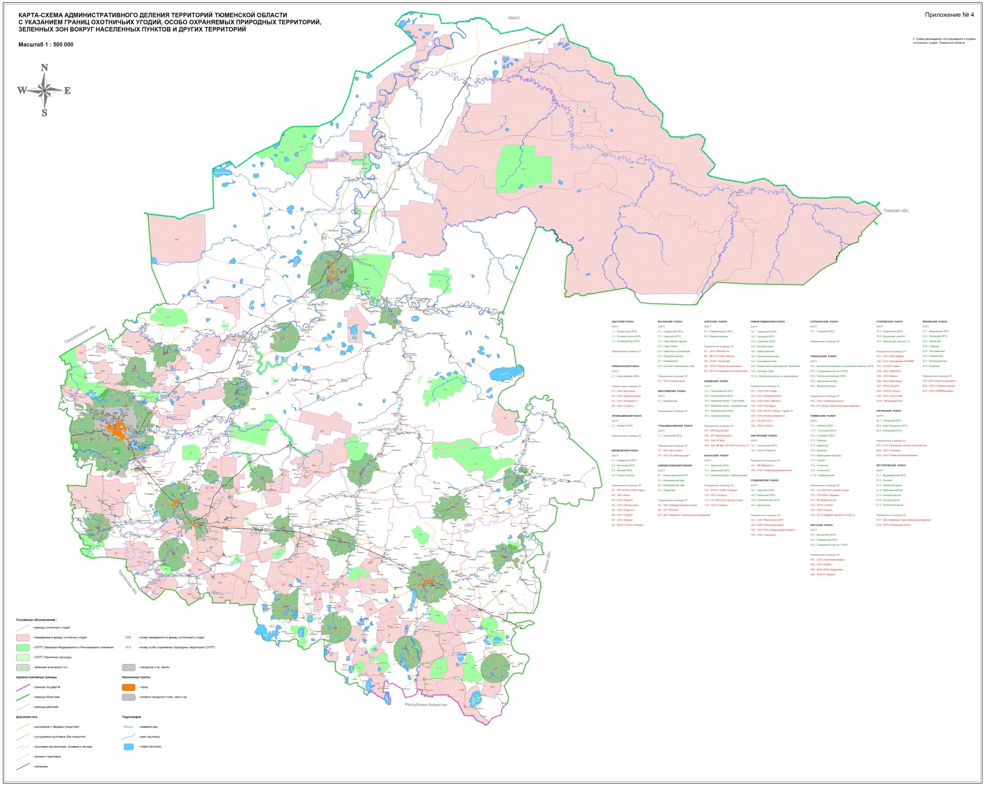This screenshot has height=785, width=985.
Task: Click the blue river curve legend symbol
Action: click(129, 737)
